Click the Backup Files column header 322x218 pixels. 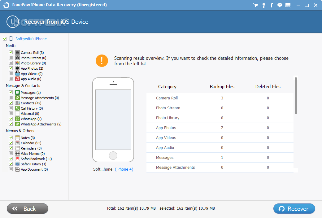tap(222, 87)
